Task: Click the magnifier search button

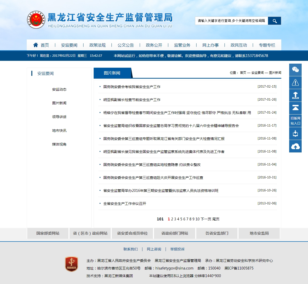Action: (274, 21)
